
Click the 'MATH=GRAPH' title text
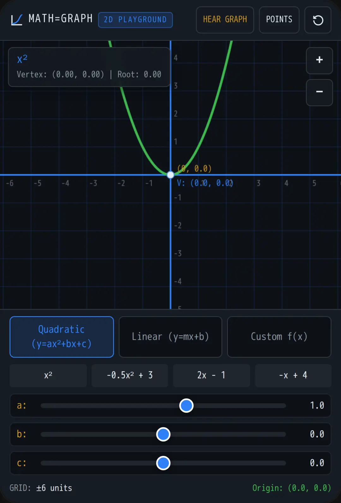click(x=61, y=19)
